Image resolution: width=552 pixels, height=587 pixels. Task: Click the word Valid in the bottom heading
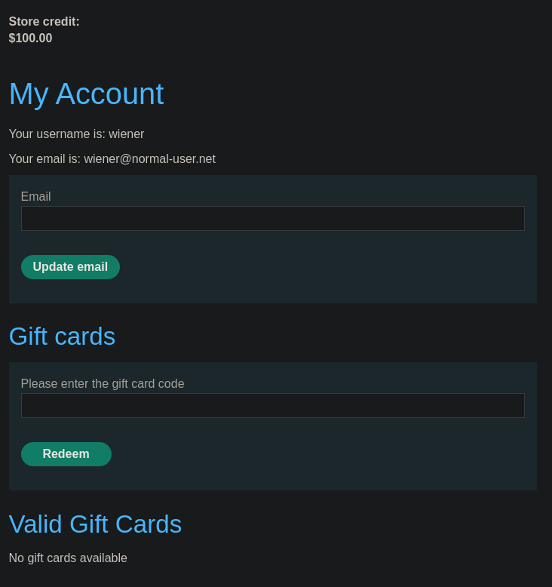35,524
